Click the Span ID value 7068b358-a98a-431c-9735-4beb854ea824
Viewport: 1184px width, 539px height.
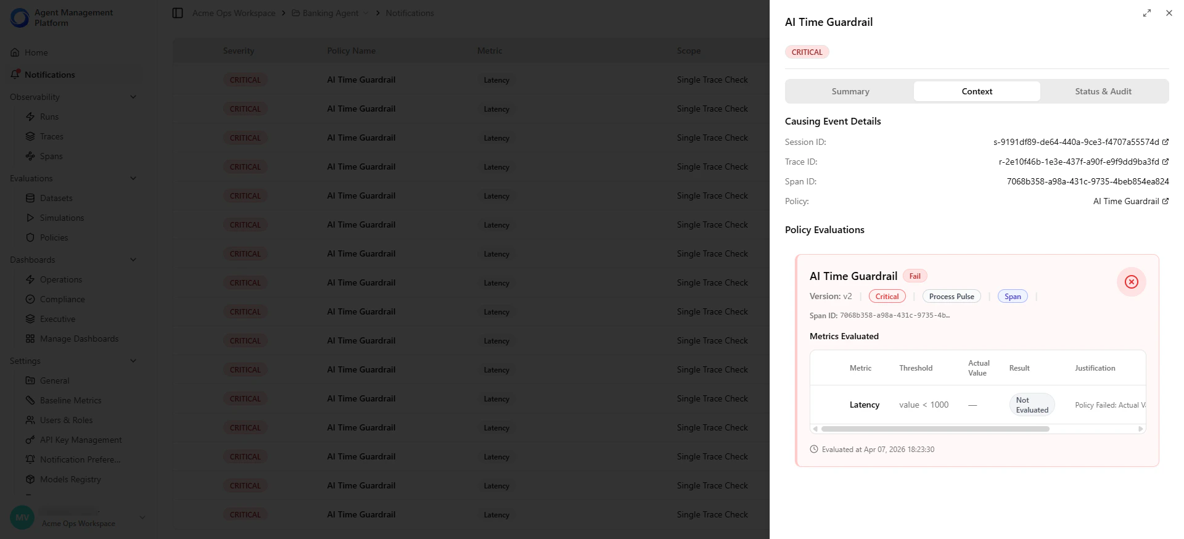tap(1088, 181)
